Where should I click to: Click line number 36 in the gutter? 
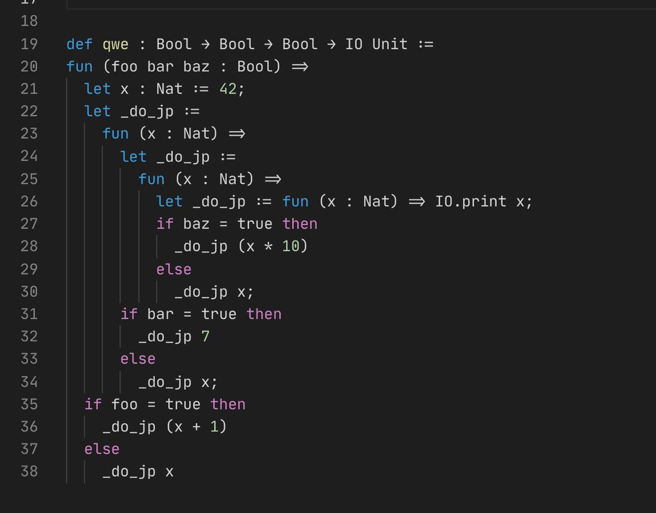29,427
